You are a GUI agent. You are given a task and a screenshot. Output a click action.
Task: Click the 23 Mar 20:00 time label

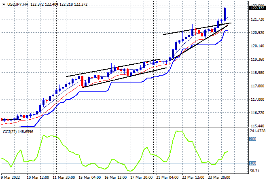tap(219, 178)
